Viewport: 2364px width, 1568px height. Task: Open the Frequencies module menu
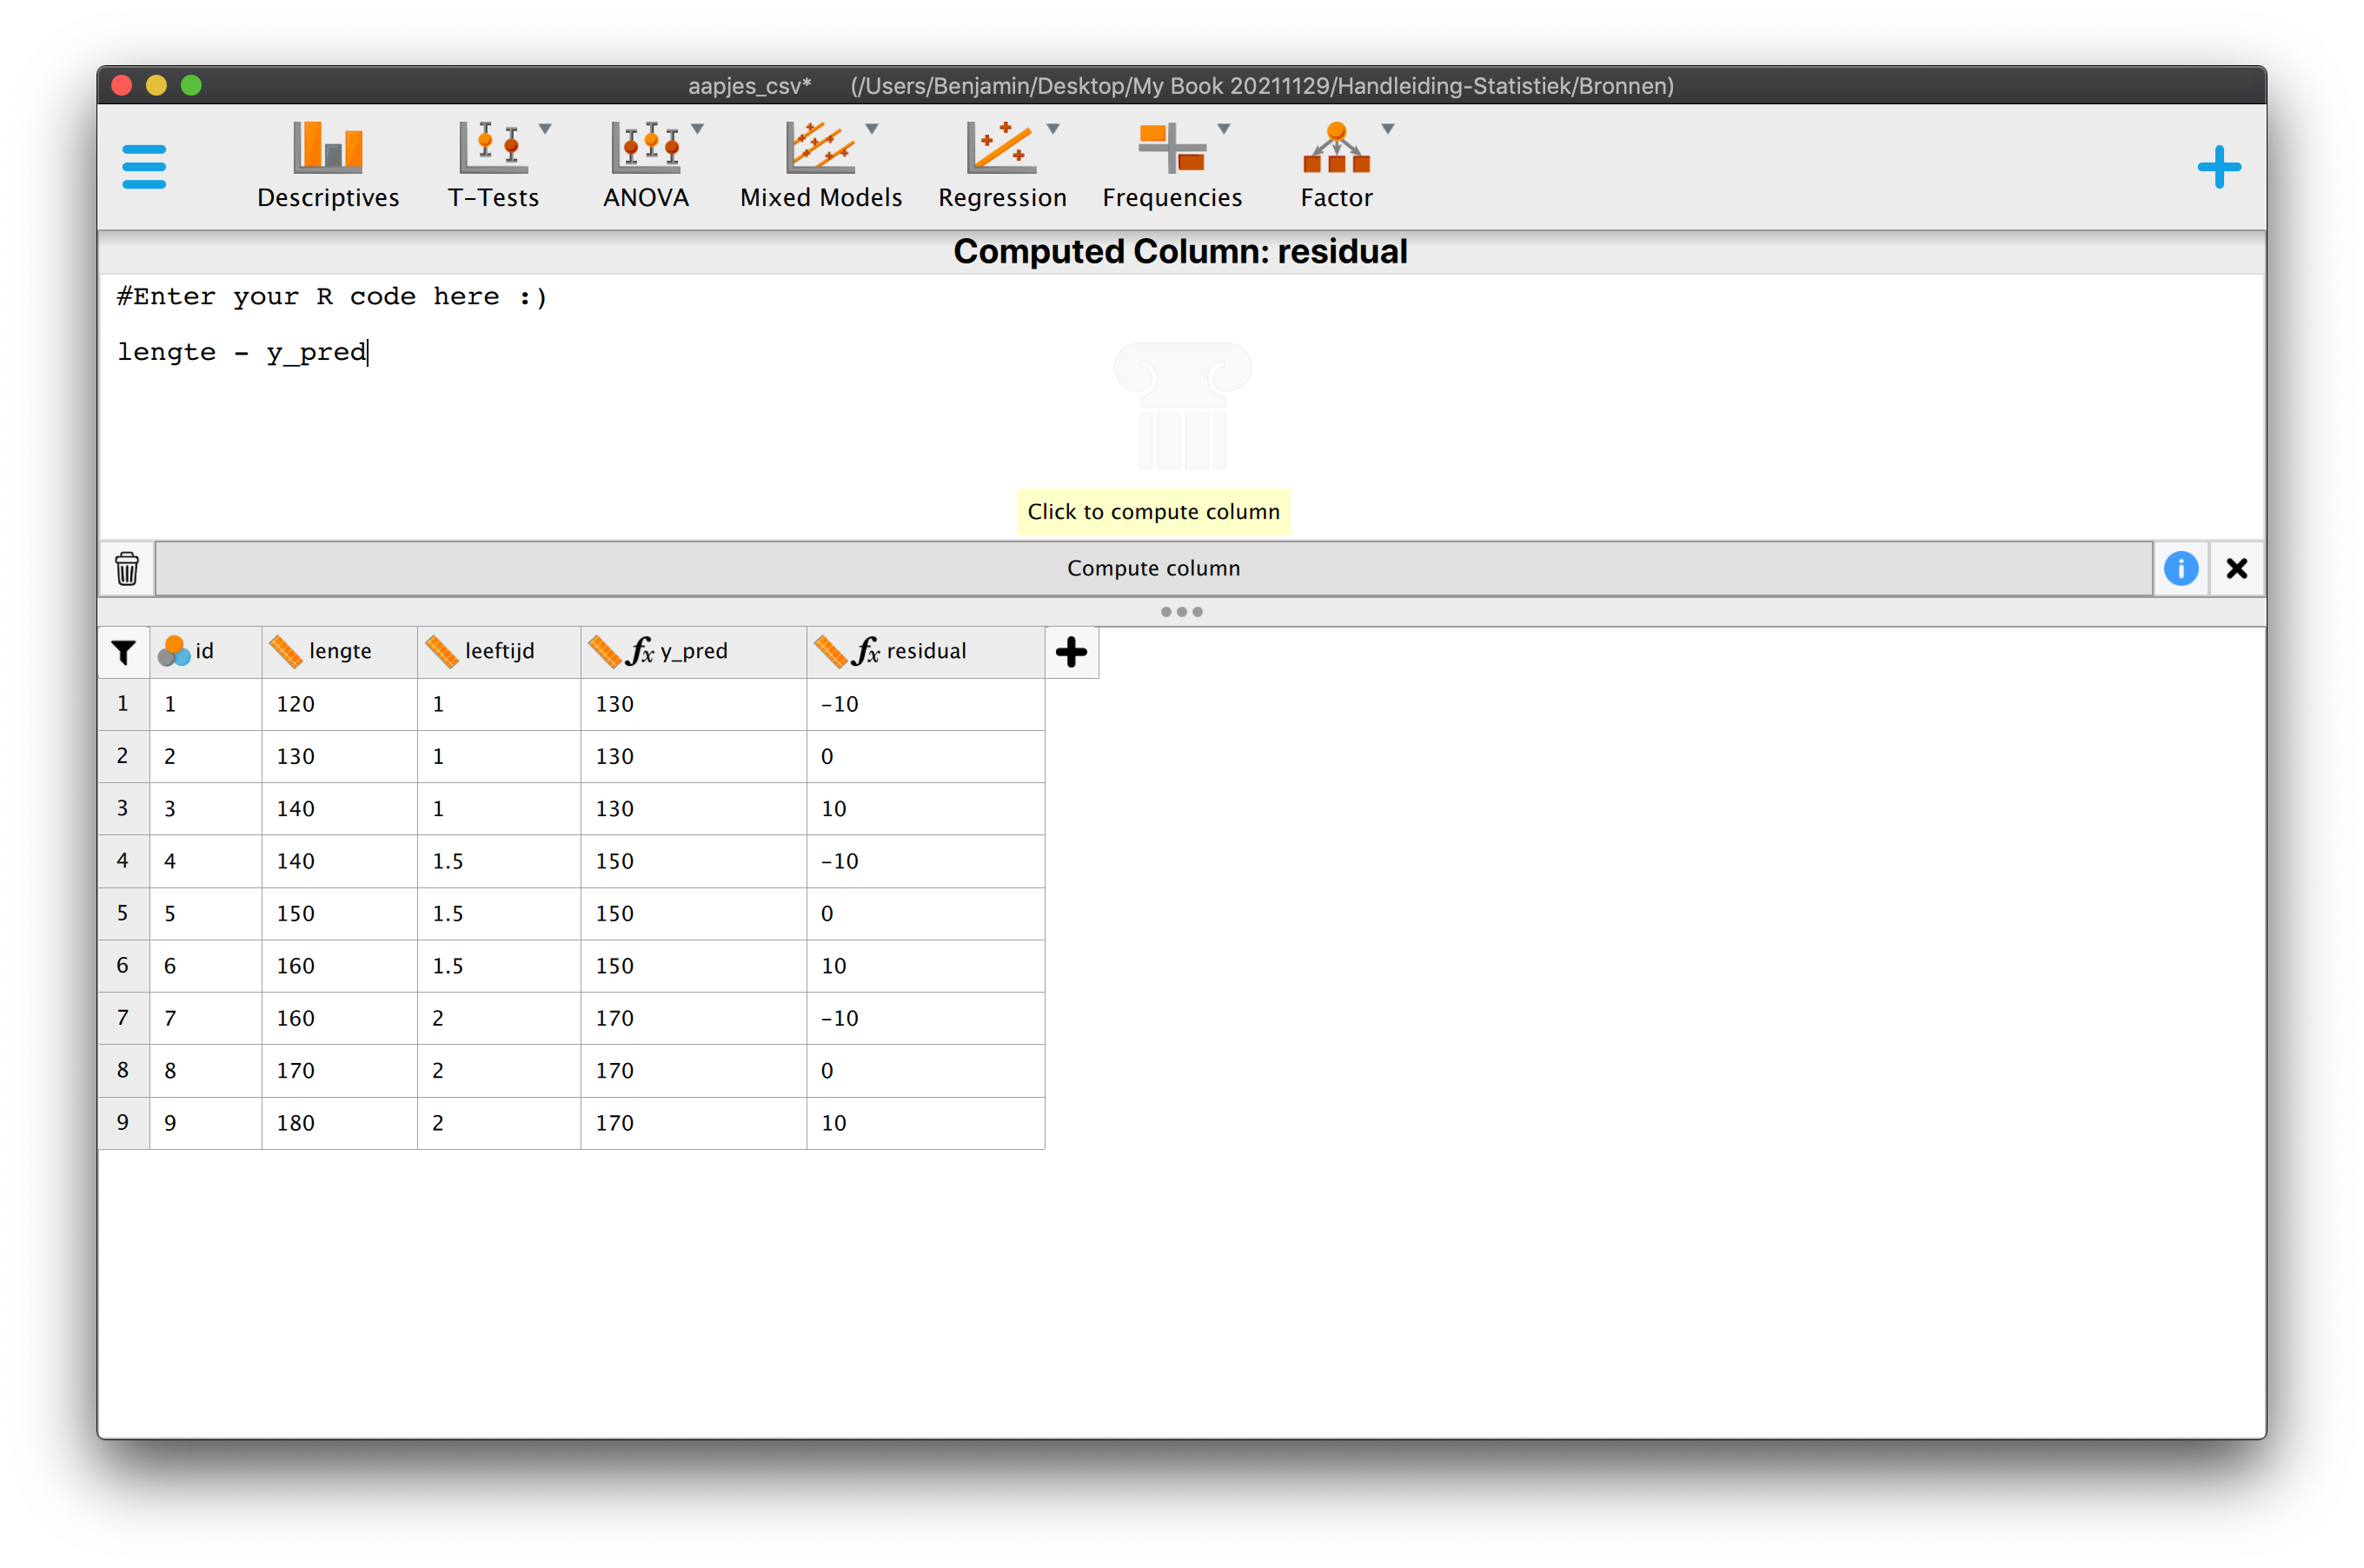tap(1172, 165)
